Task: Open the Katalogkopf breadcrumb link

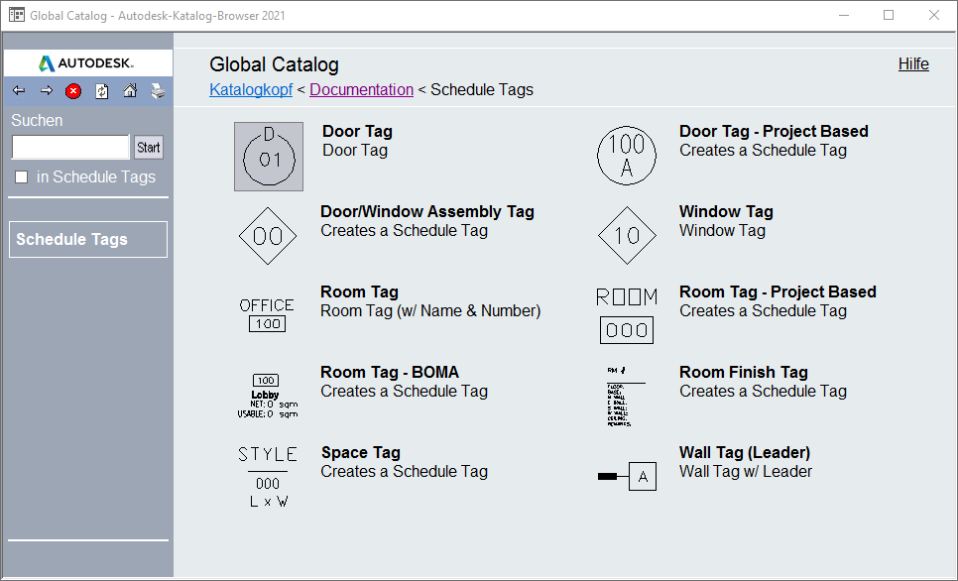Action: [x=251, y=90]
